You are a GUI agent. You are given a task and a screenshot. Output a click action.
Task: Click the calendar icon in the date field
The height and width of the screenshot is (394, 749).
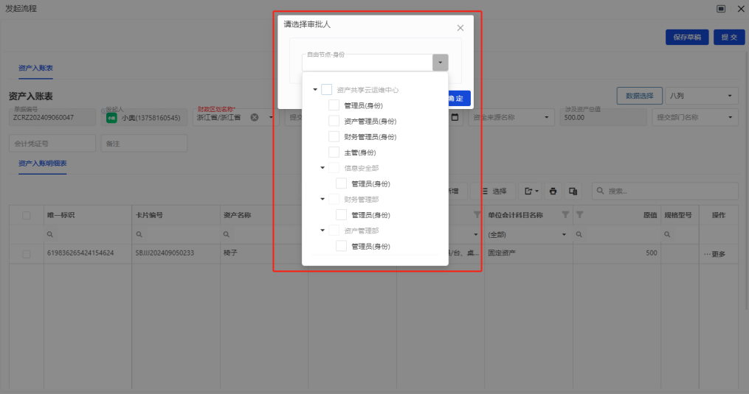(x=455, y=117)
